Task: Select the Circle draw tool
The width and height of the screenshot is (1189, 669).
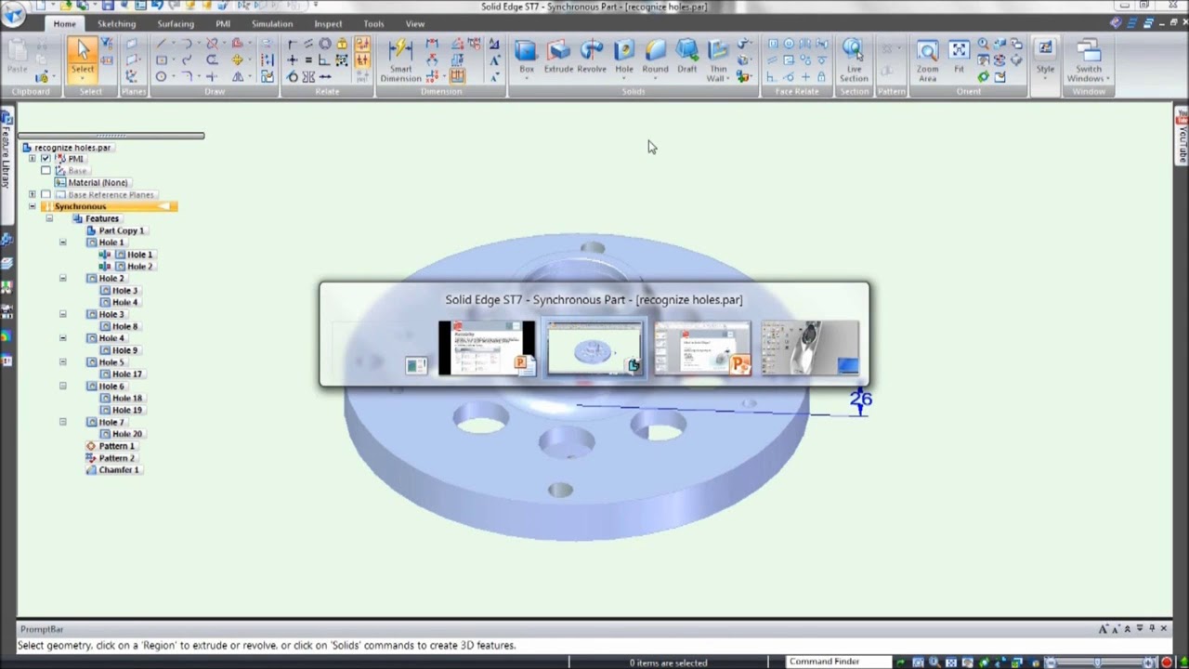Action: click(161, 77)
